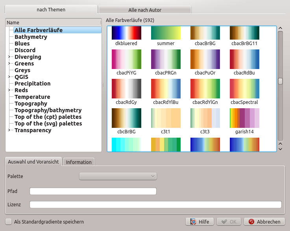Choose the cbacPRGn color ramp
The image size is (290, 231).
pyautogui.click(x=166, y=59)
